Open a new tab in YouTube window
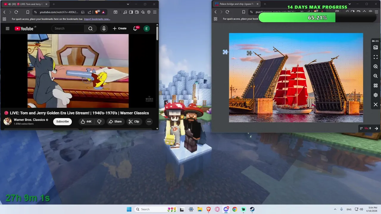 [x=54, y=4]
